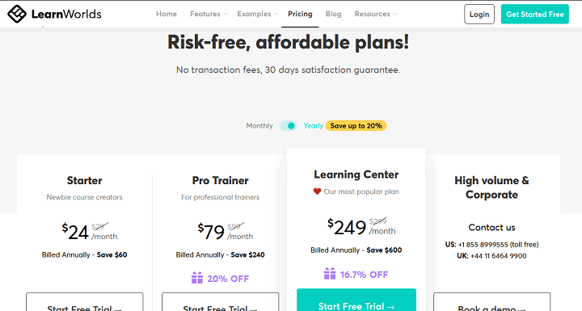Image resolution: width=582 pixels, height=311 pixels.
Task: Select the Monthly billing label
Action: pyautogui.click(x=259, y=126)
